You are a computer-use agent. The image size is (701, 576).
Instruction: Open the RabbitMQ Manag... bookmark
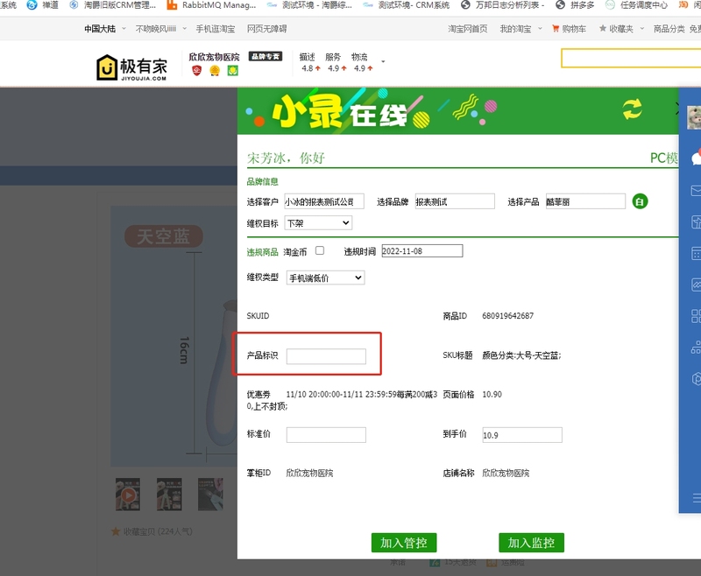[x=211, y=5]
